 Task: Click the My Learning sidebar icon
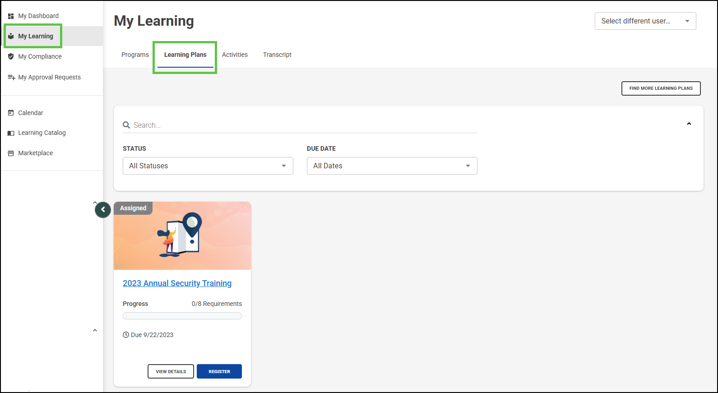(11, 36)
